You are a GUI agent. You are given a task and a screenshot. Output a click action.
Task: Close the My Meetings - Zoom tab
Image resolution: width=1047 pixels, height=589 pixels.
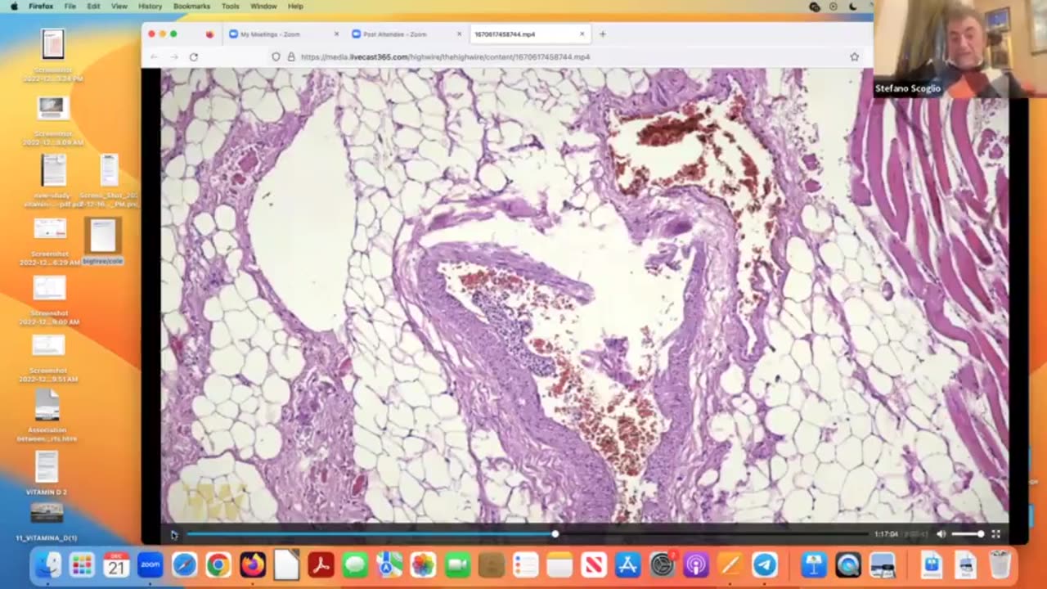click(x=336, y=34)
